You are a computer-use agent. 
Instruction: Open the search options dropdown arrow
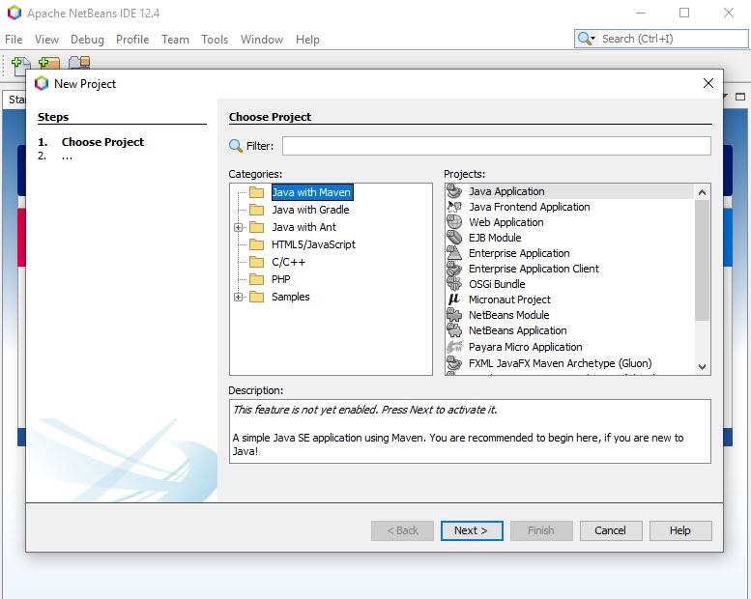[592, 39]
